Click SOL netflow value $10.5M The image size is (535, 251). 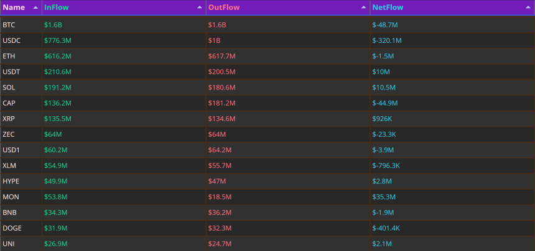(384, 88)
